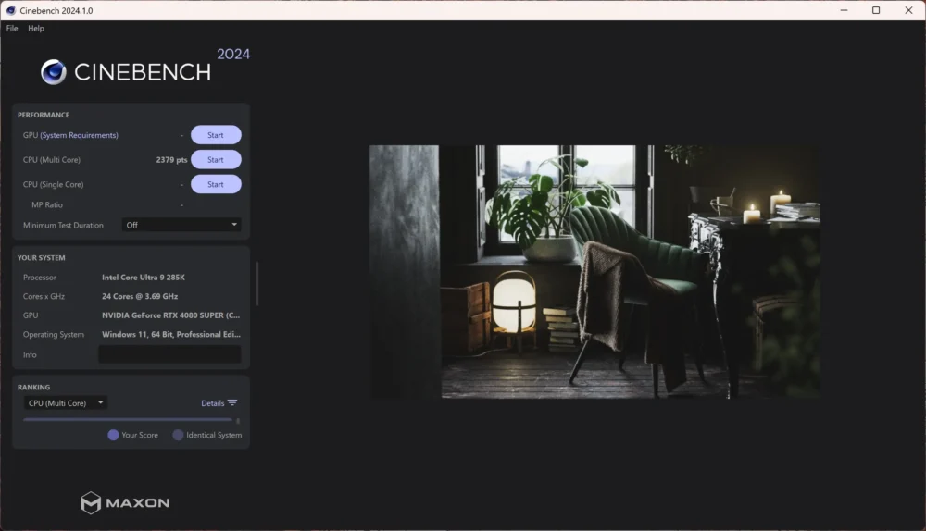Click the Details link in Ranking
This screenshot has height=531, width=926.
click(213, 403)
